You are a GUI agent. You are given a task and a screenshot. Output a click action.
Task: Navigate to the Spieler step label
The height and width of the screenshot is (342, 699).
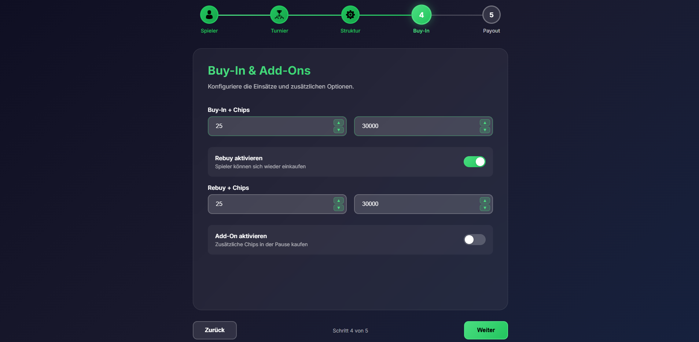coord(209,31)
